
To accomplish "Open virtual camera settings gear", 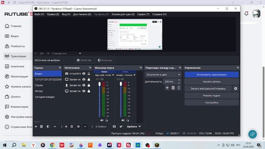I will 236,89.
